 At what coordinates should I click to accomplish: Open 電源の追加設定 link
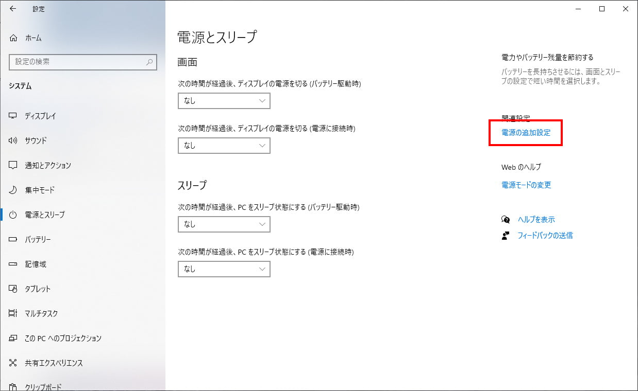(525, 133)
